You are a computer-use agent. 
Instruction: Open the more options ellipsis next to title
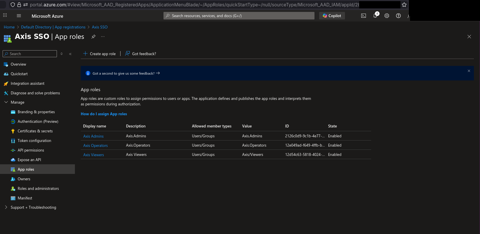[103, 37]
